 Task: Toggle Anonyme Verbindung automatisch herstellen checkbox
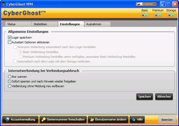click(15, 47)
